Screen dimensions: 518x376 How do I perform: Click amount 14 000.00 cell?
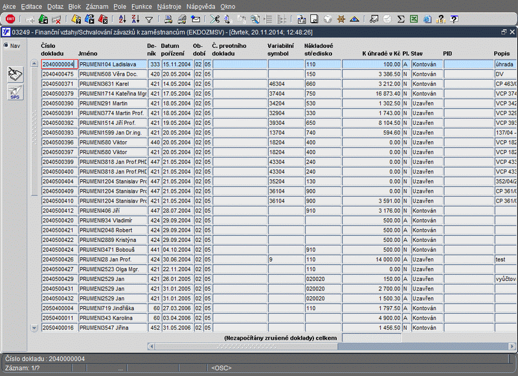[372, 260]
